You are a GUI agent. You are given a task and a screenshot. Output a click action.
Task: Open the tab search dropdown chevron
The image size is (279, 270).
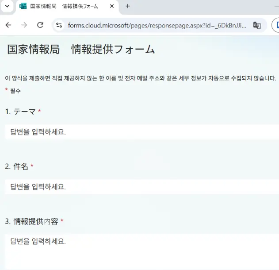(x=7, y=6)
